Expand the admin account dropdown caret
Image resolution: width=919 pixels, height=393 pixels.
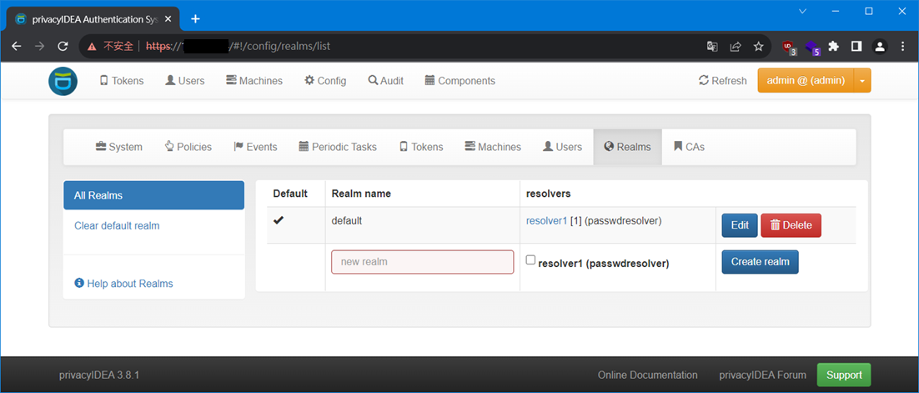pos(862,81)
